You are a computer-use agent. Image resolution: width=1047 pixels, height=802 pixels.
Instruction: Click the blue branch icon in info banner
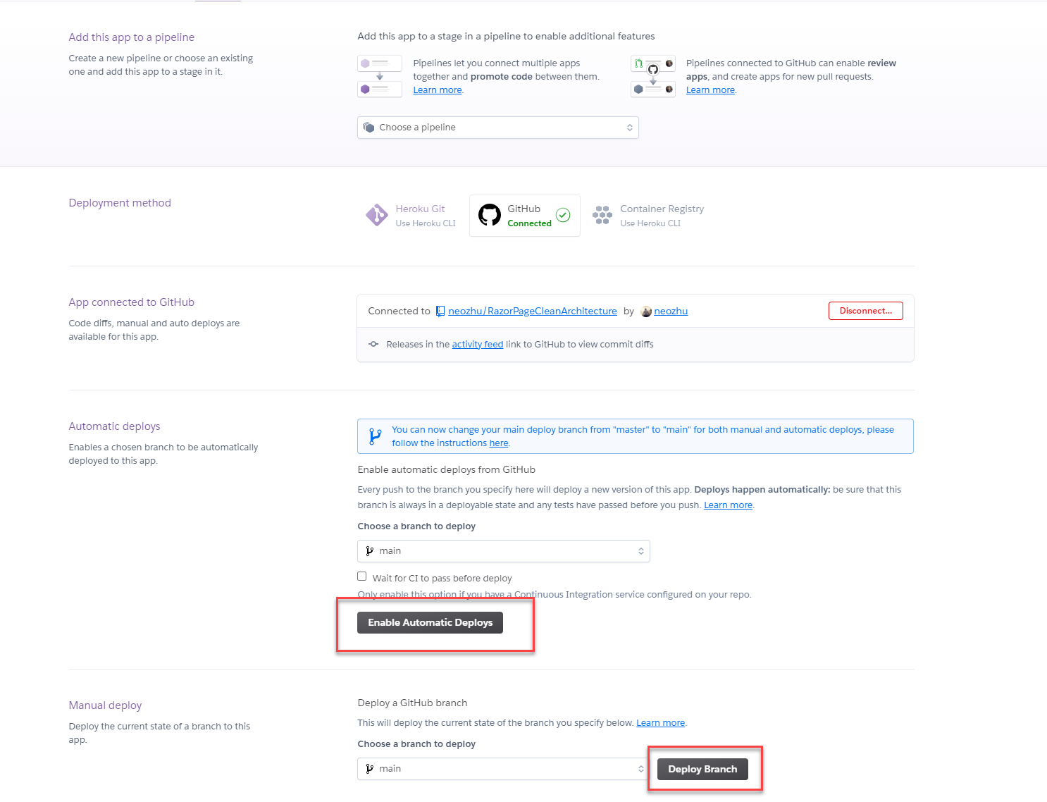[x=376, y=436]
